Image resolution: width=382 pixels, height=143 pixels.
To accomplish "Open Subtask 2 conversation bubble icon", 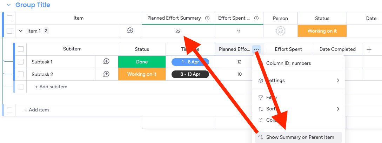I will pyautogui.click(x=106, y=74).
